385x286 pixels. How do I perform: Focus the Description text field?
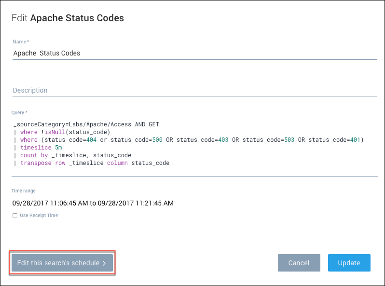[193, 90]
